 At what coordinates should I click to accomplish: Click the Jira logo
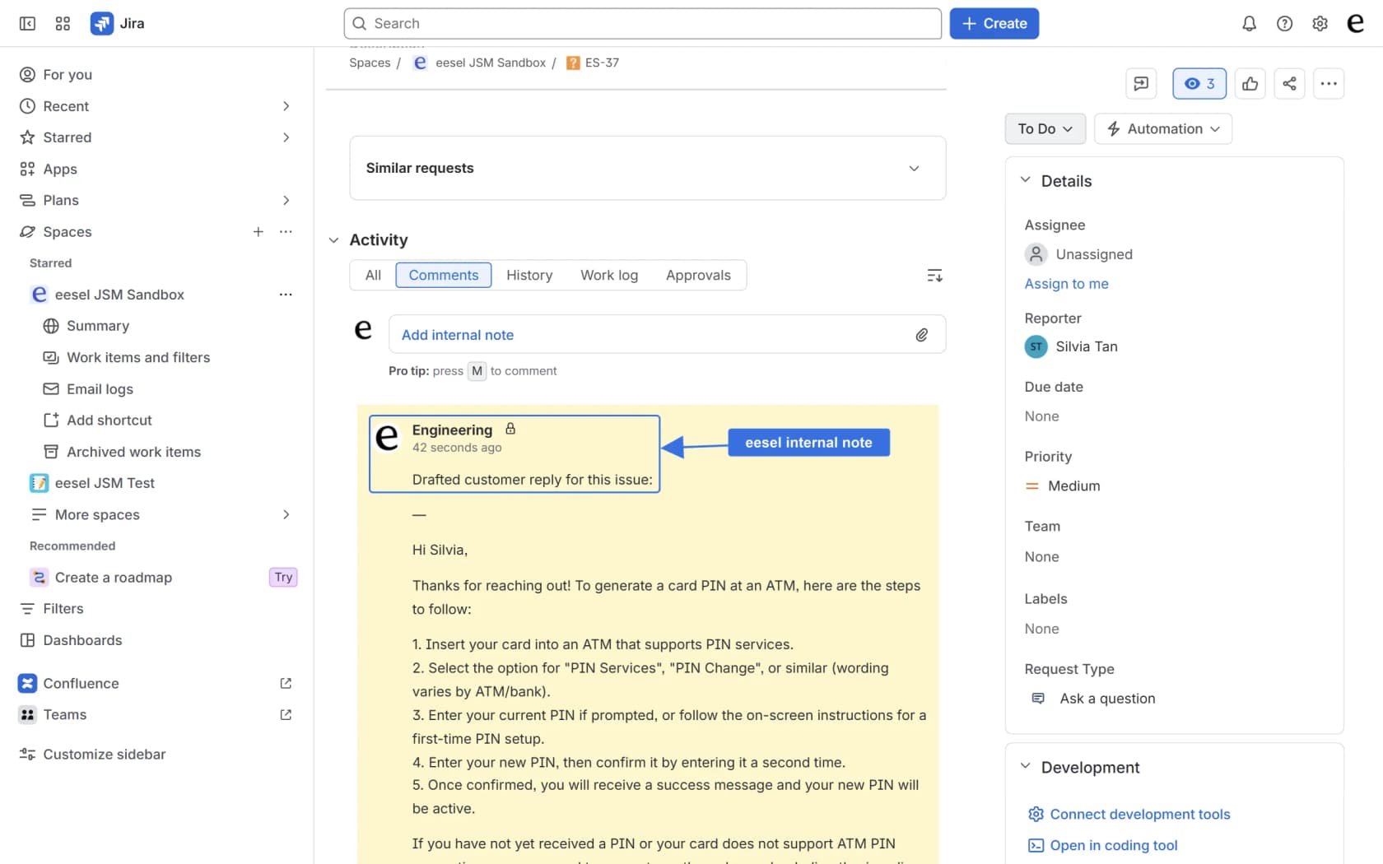(118, 24)
